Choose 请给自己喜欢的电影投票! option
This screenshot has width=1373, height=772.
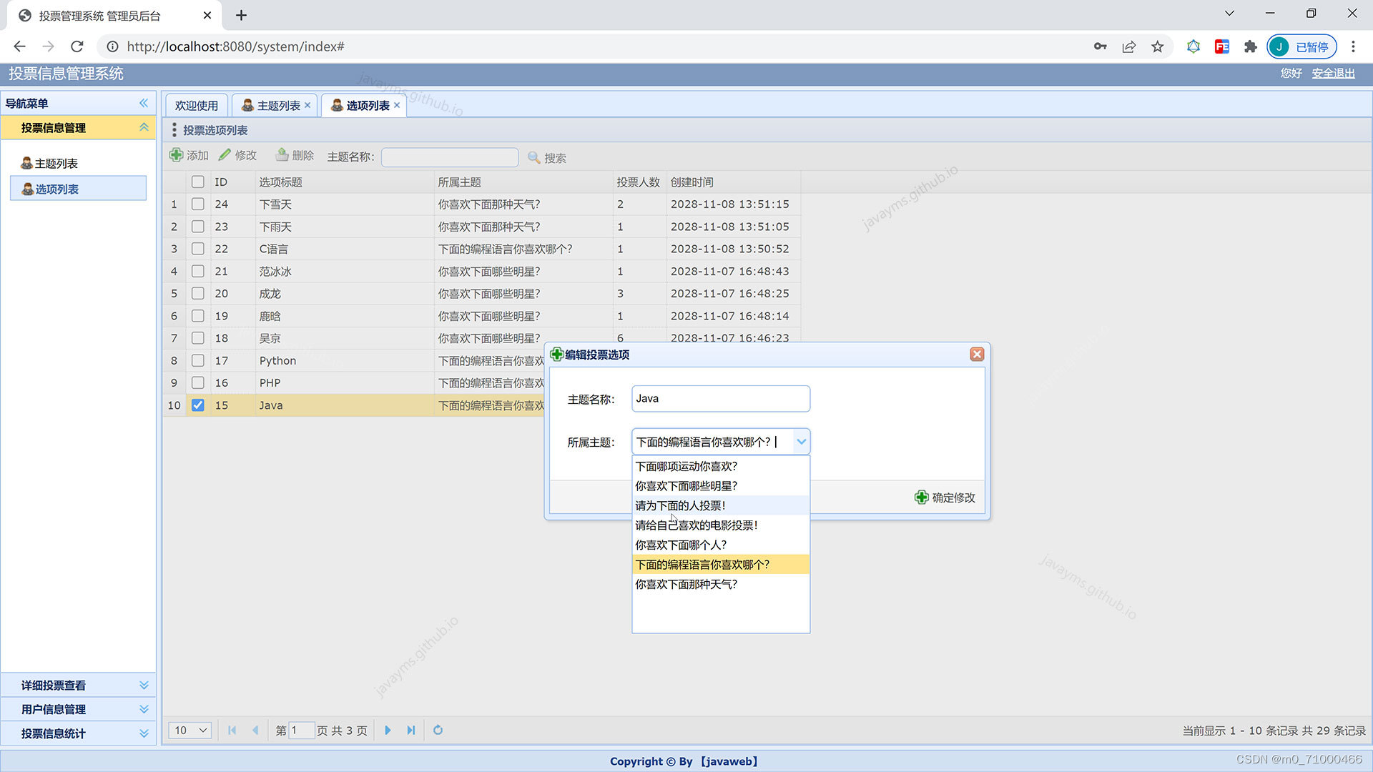[721, 525]
